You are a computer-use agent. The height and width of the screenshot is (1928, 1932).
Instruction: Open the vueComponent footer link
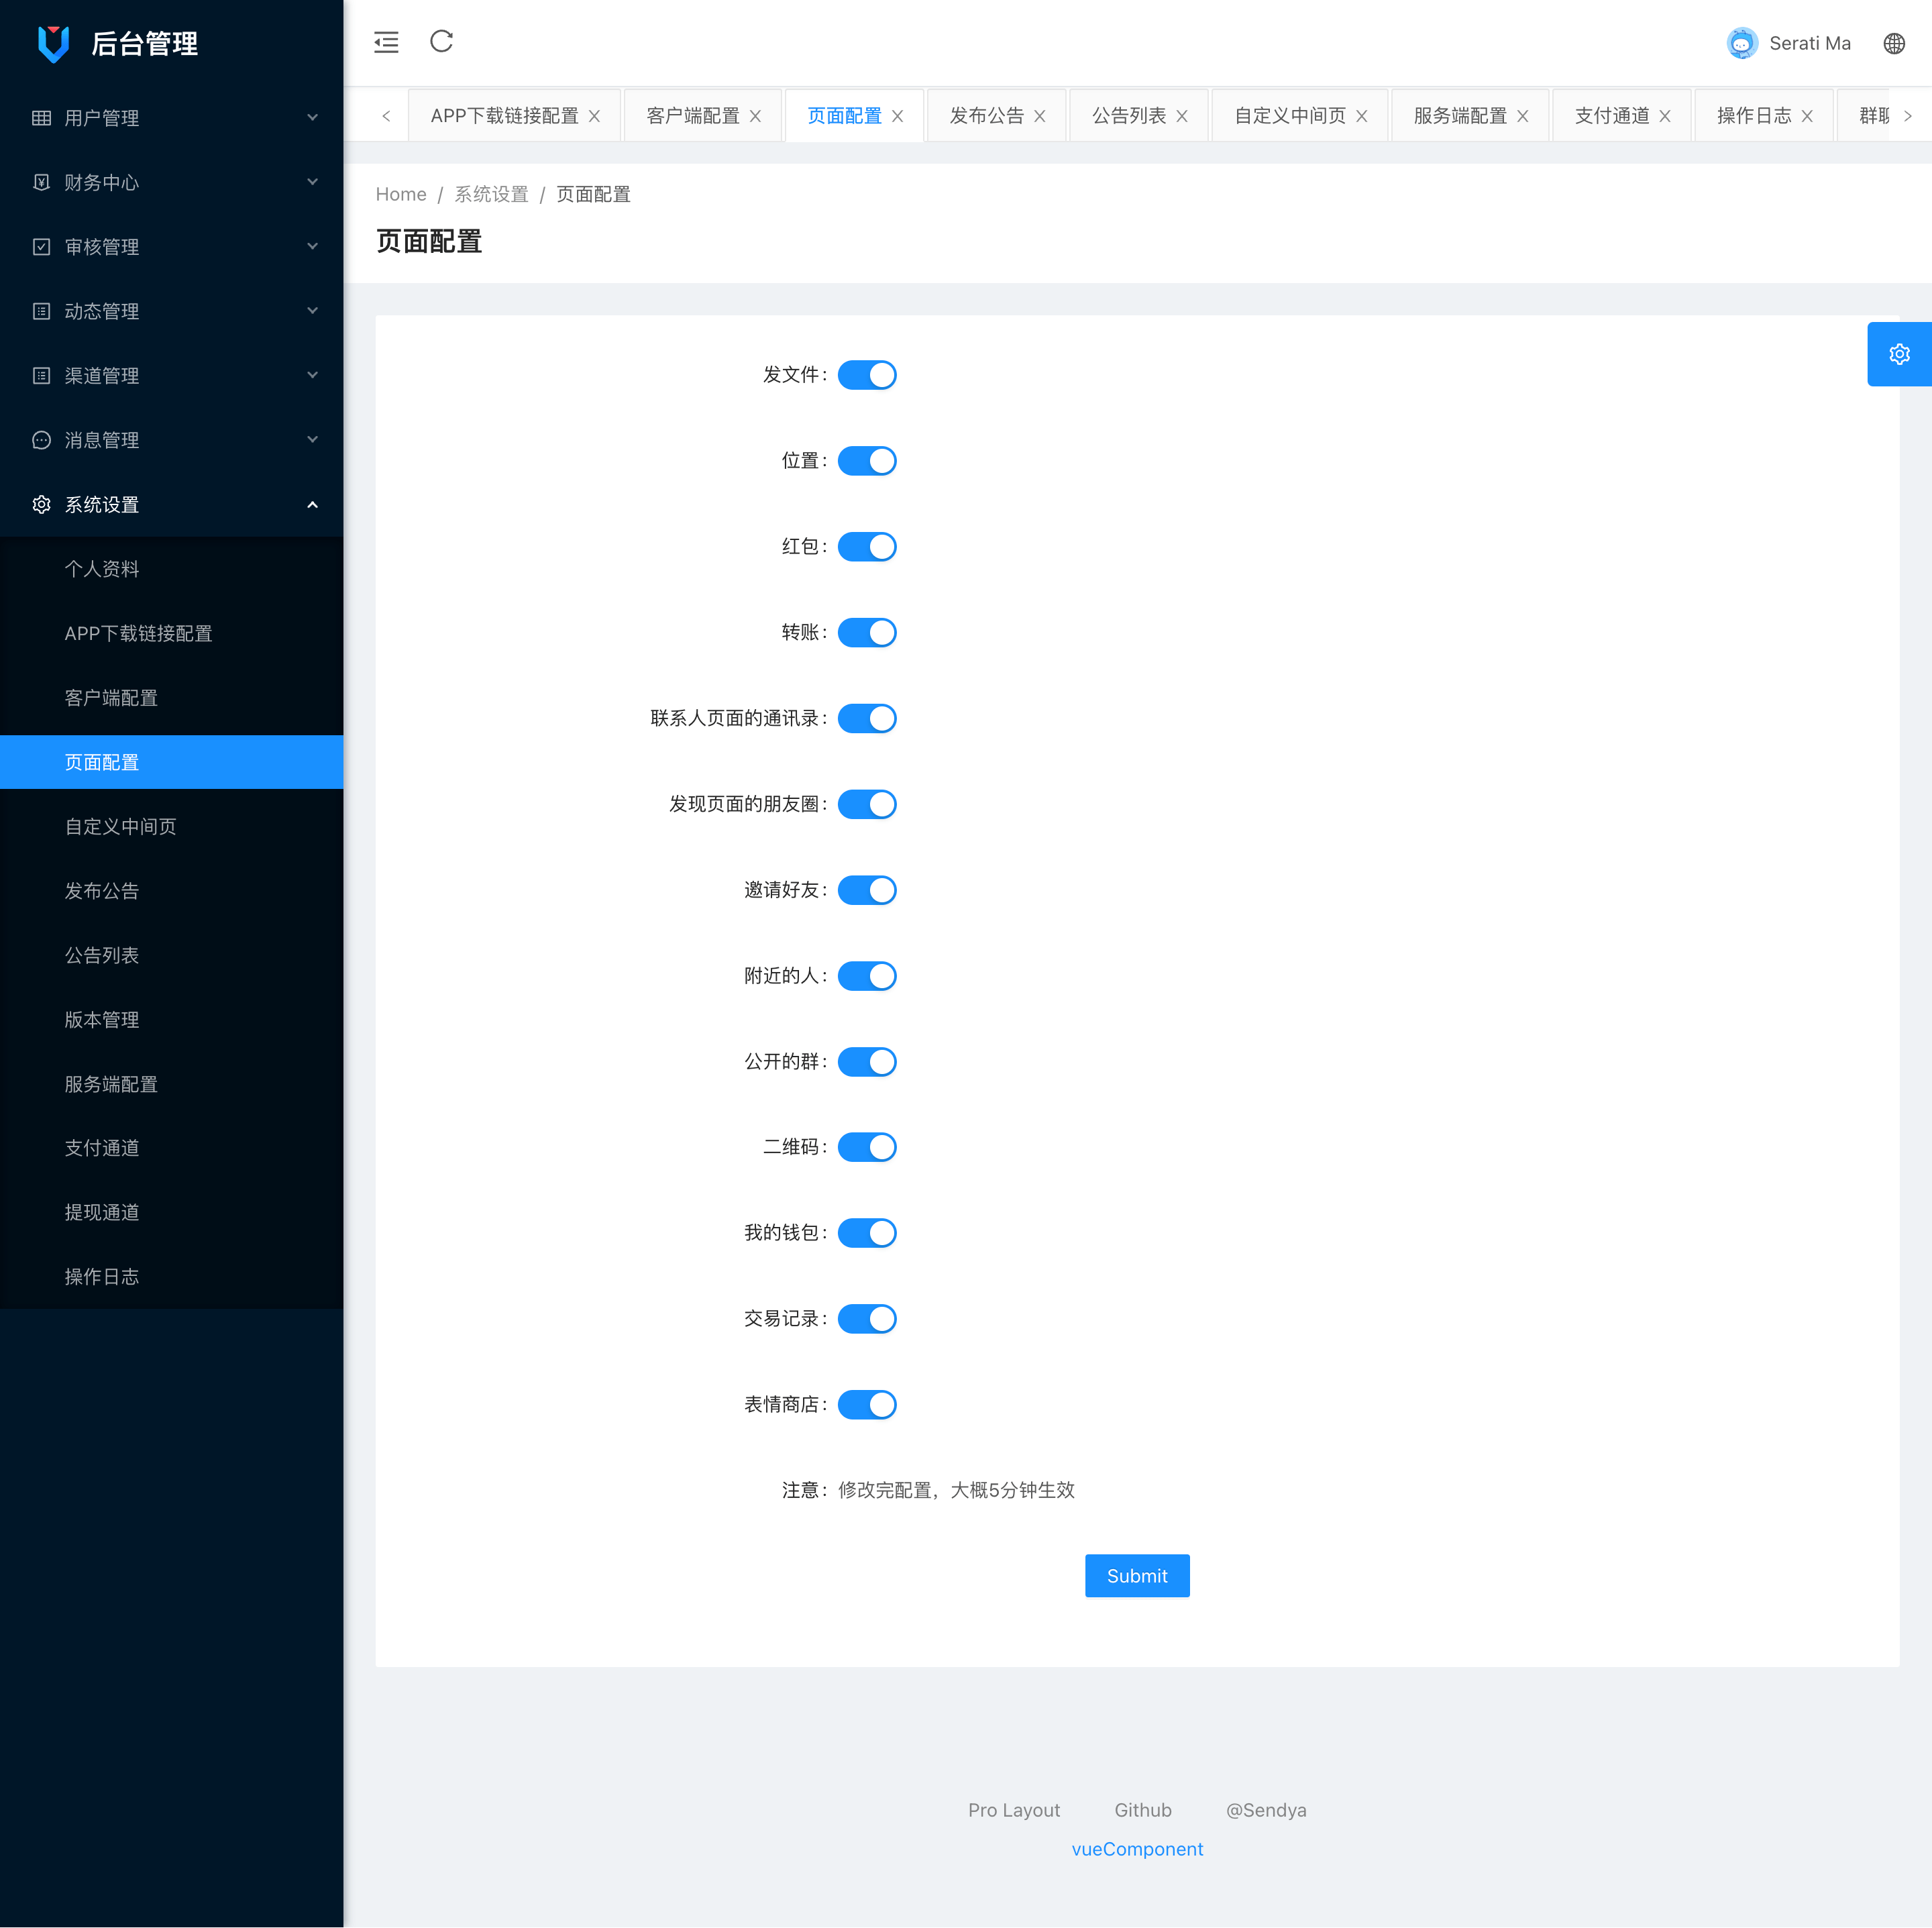(1136, 1849)
